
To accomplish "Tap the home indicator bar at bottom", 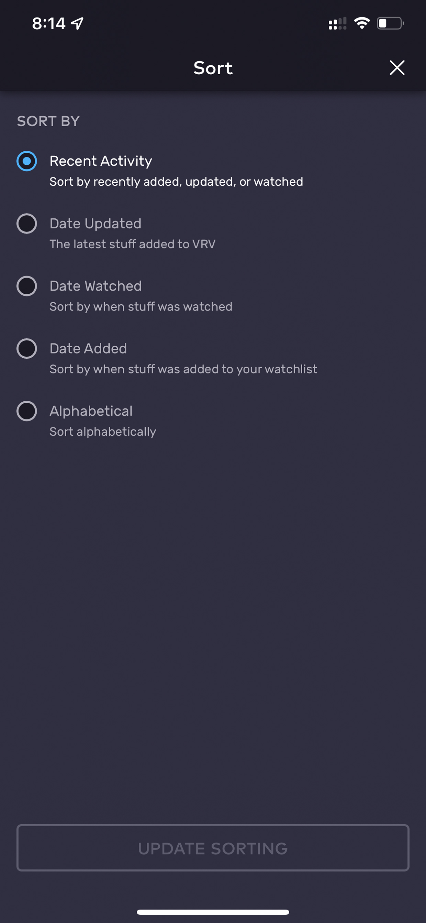I will click(213, 912).
